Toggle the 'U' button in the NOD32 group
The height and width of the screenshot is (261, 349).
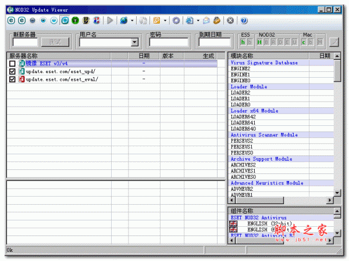294,42
